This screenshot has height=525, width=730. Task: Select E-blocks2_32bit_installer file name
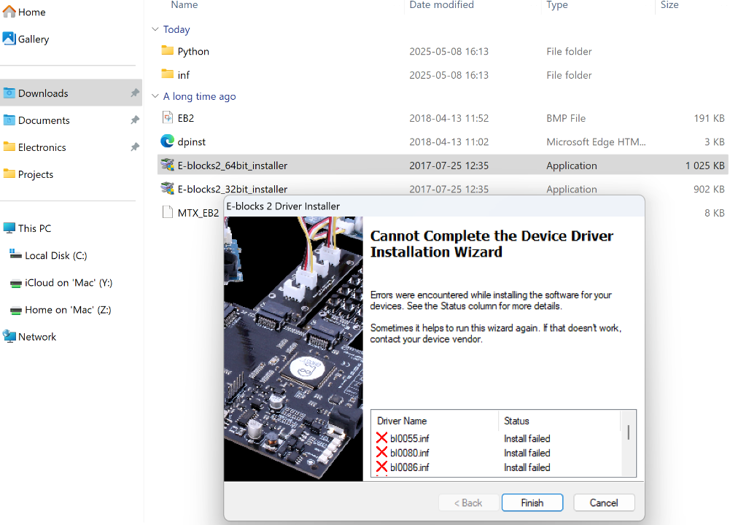pos(233,189)
